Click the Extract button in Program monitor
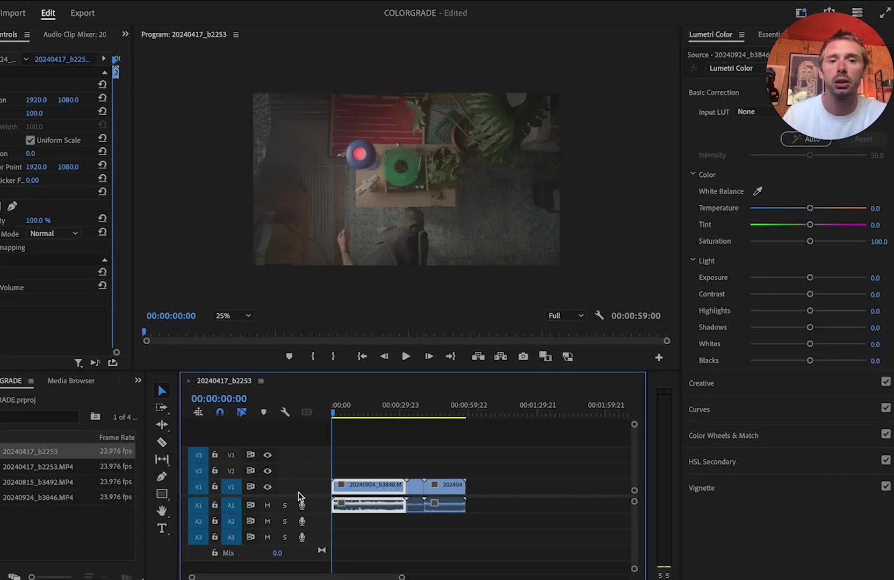 (501, 357)
